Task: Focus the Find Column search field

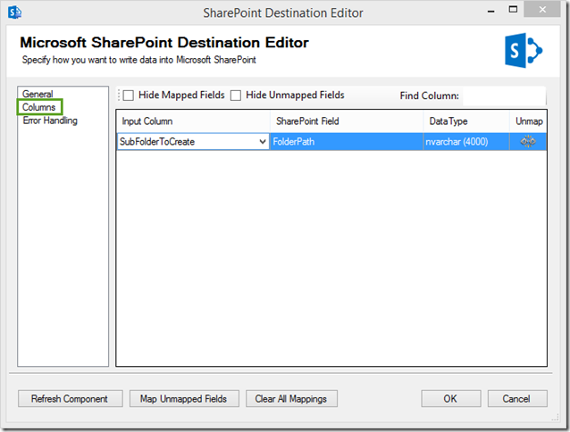Action: (504, 96)
